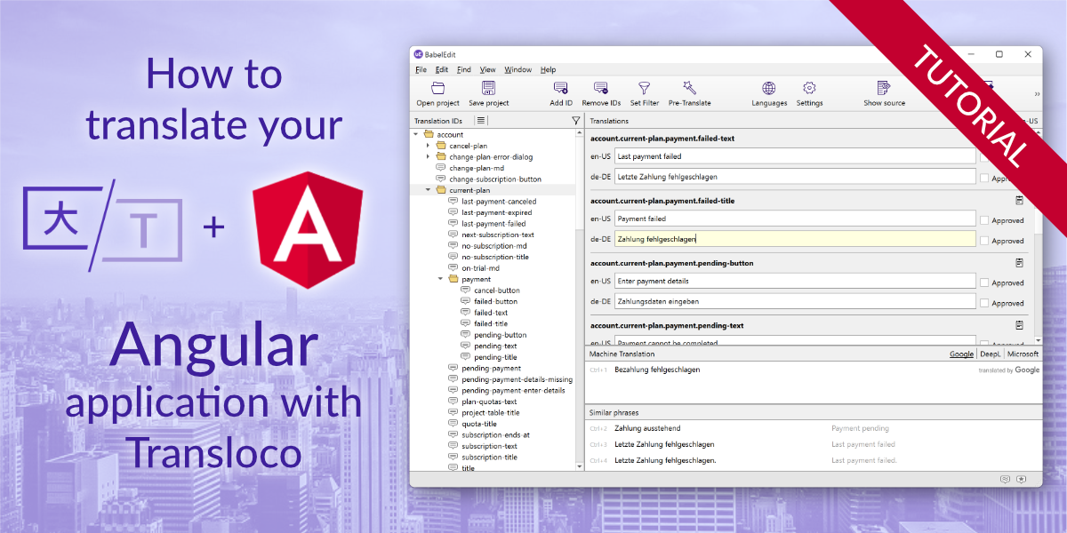Click the Remove IDs toolbar icon
The image size is (1067, 533).
[601, 88]
